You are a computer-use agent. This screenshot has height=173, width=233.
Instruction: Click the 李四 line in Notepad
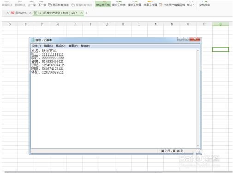(48, 58)
